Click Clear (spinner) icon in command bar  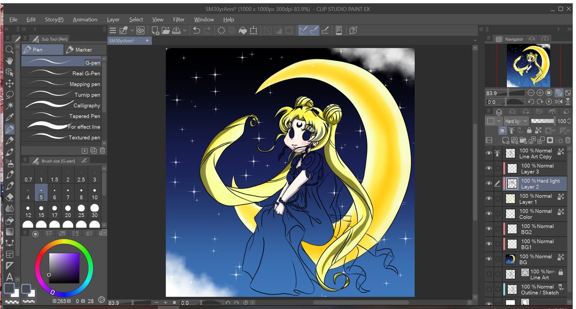221,31
